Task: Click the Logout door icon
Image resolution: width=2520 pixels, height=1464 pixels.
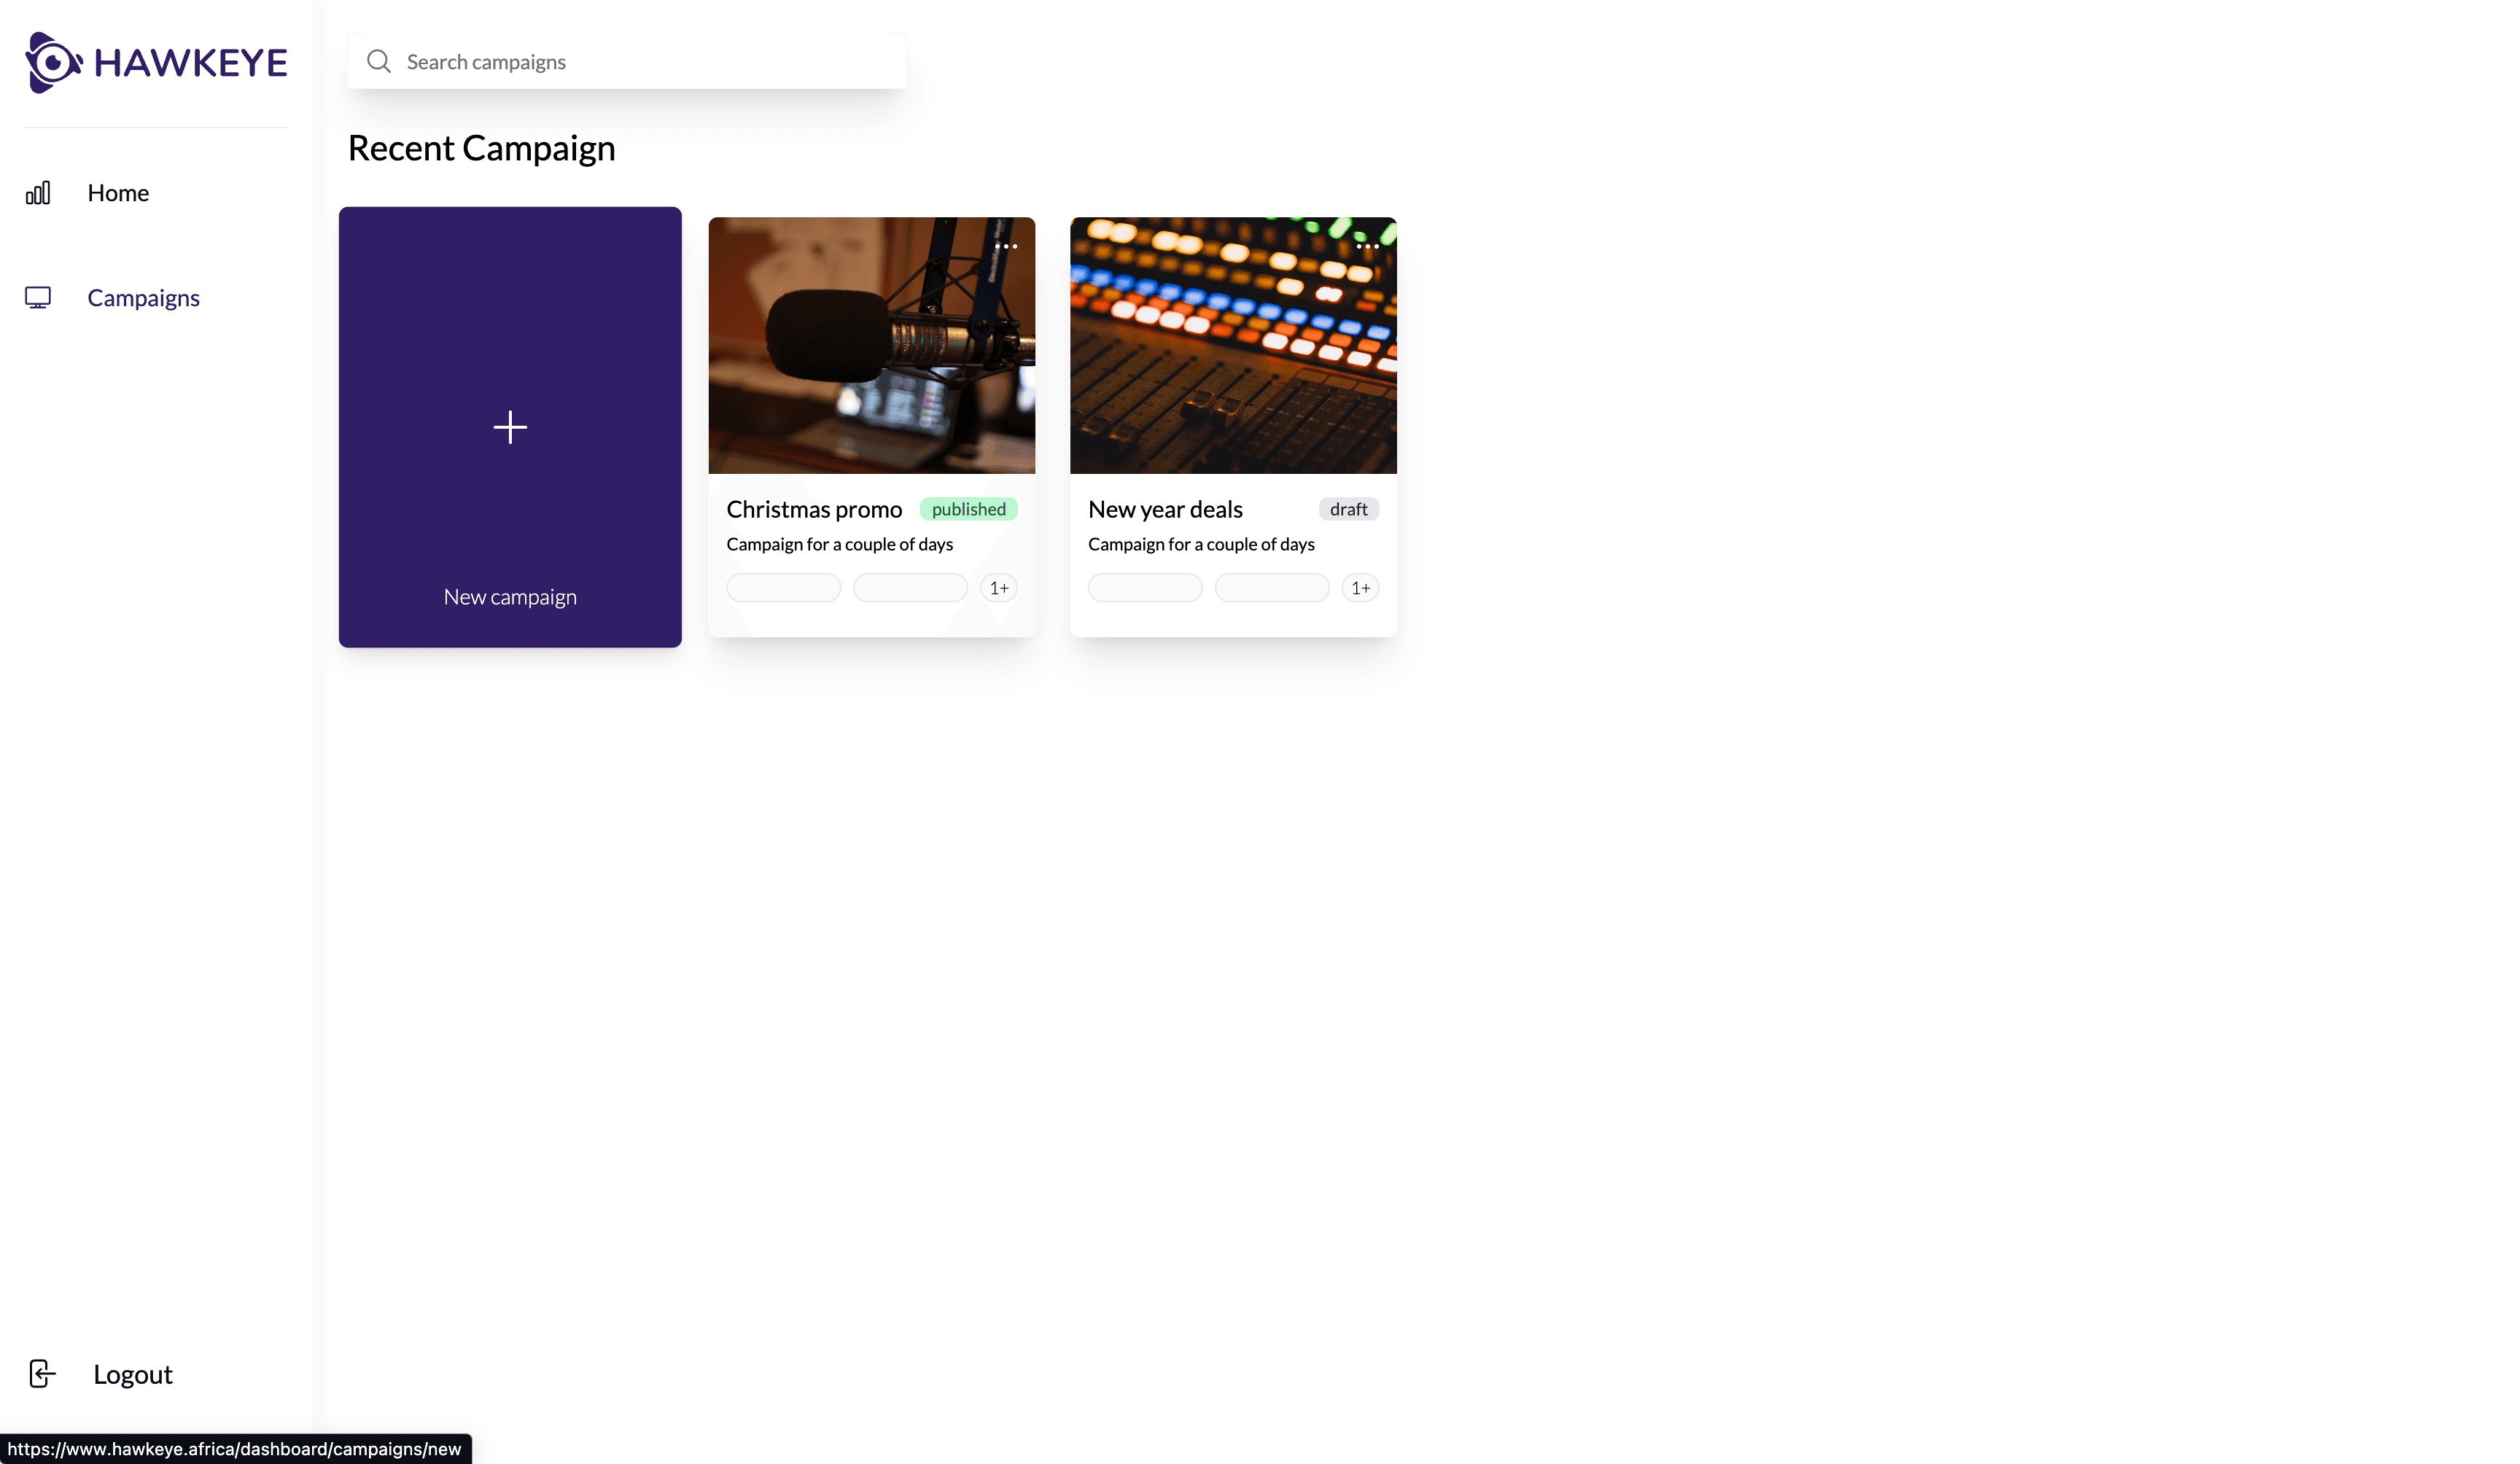Action: pyautogui.click(x=42, y=1374)
